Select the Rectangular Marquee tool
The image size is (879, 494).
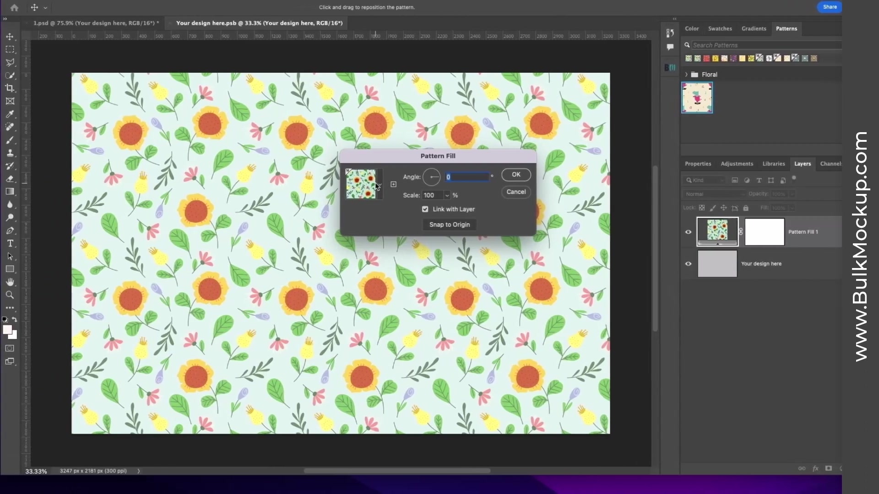[10, 49]
